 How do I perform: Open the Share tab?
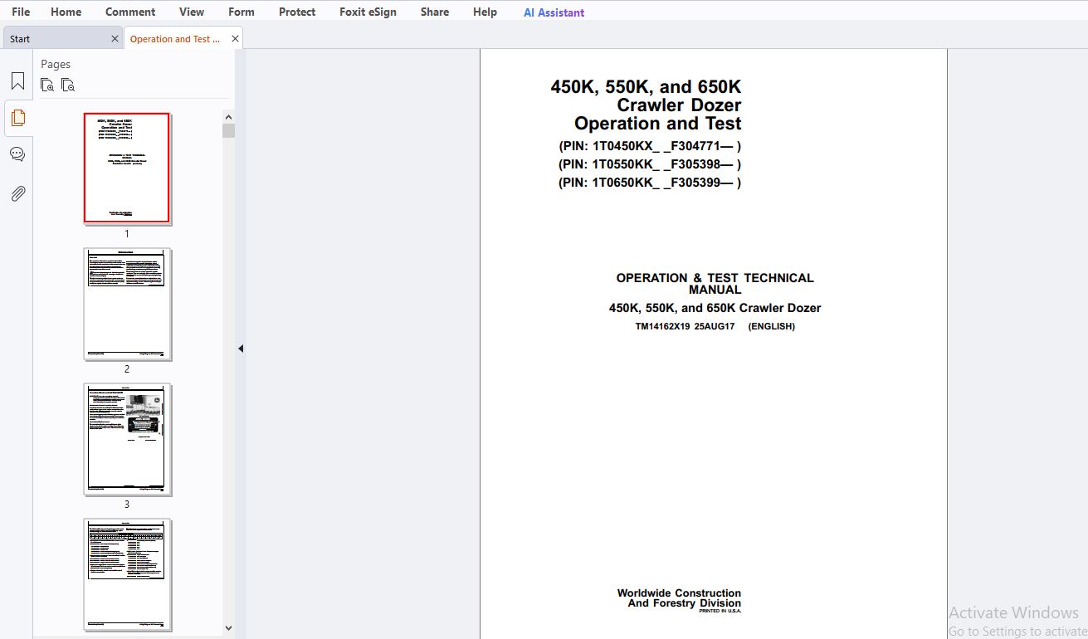[x=435, y=12]
